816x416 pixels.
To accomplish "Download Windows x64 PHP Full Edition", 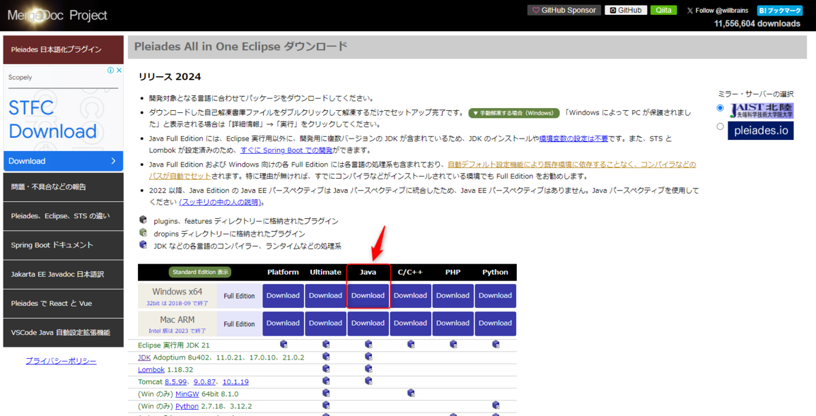I will point(453,296).
